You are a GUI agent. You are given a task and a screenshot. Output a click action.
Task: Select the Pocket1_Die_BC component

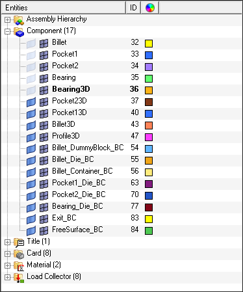pyautogui.click(x=79, y=183)
